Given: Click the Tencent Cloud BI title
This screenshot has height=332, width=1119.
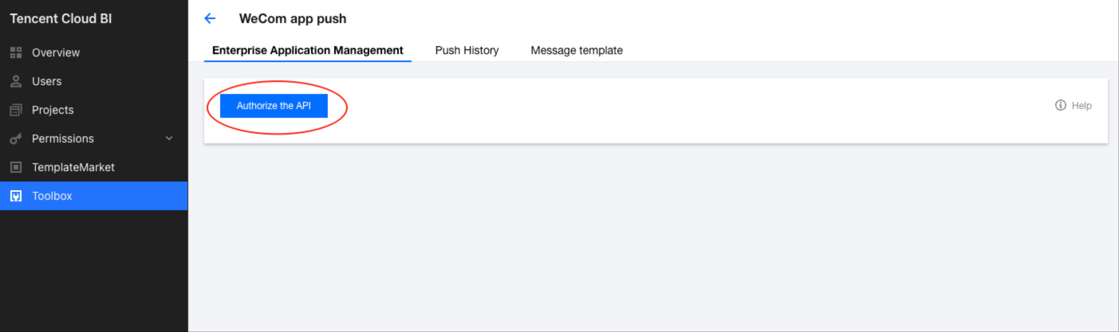Looking at the screenshot, I should 61,19.
